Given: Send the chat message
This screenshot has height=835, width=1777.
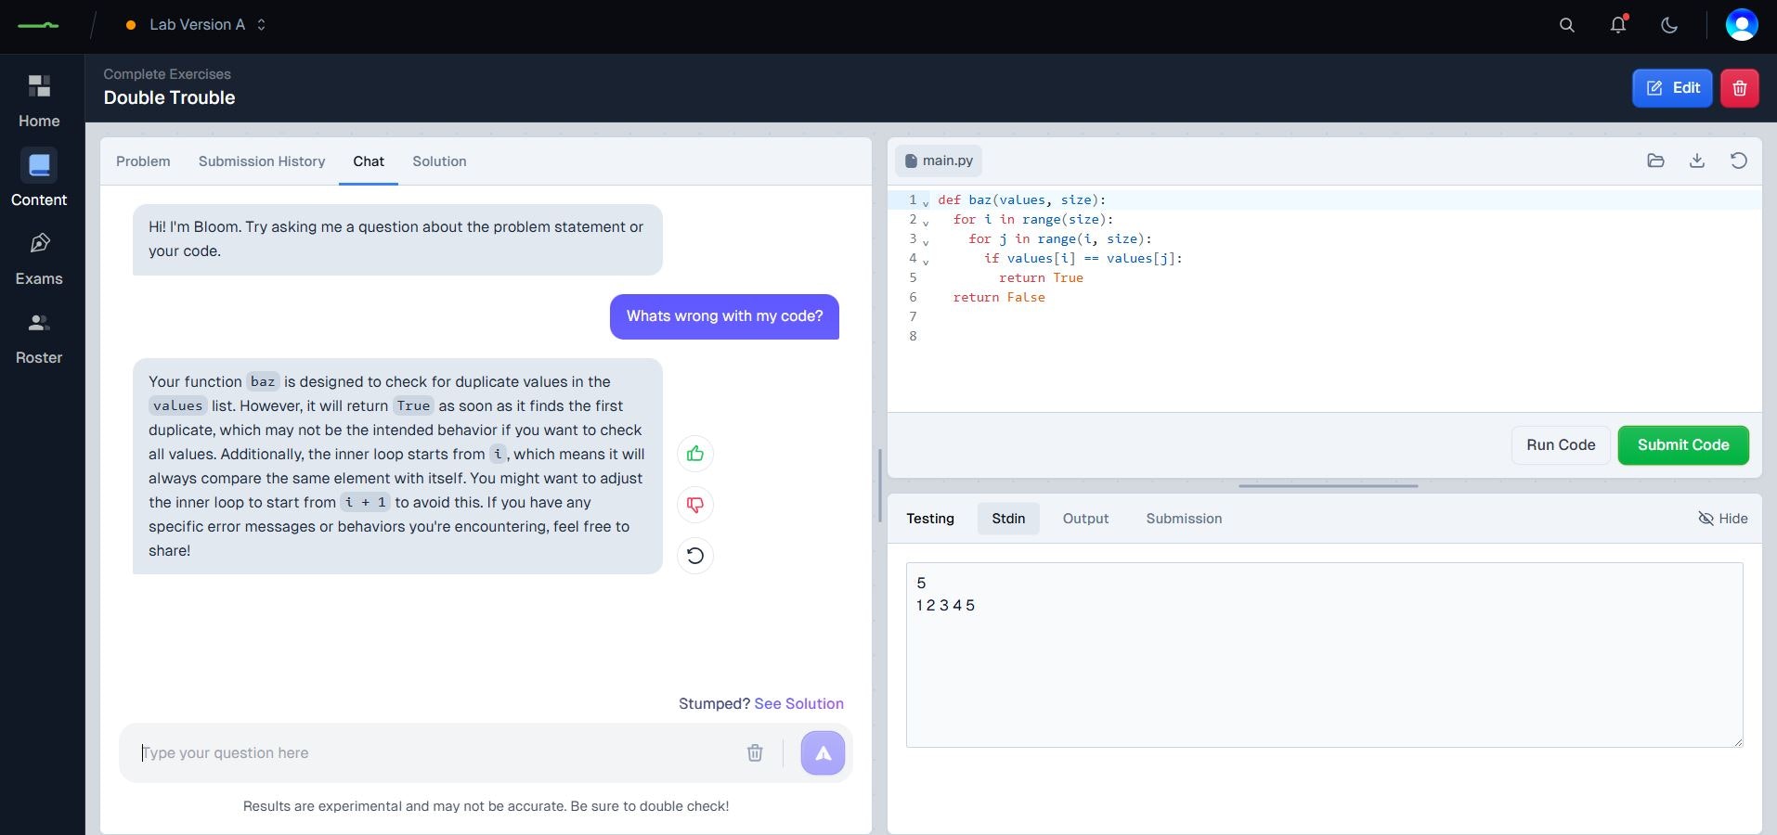Looking at the screenshot, I should click(x=822, y=752).
